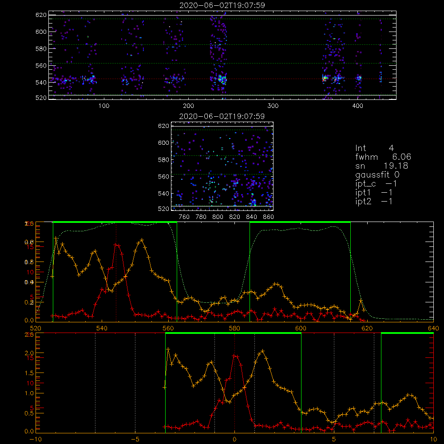444x444 pixels.
Task: Select the 'gaussfit 0' readout text
Action: [377, 175]
